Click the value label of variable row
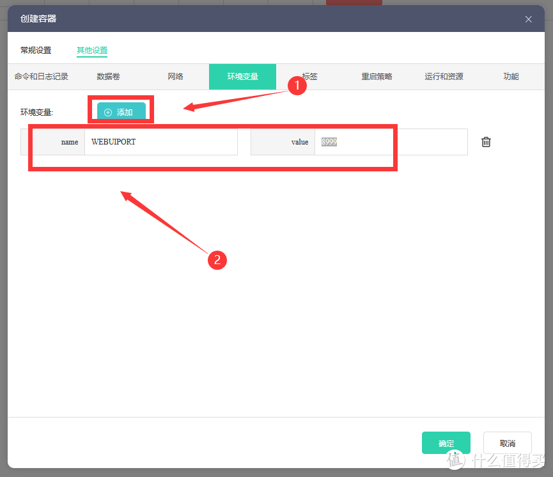This screenshot has height=477, width=553. [x=300, y=142]
